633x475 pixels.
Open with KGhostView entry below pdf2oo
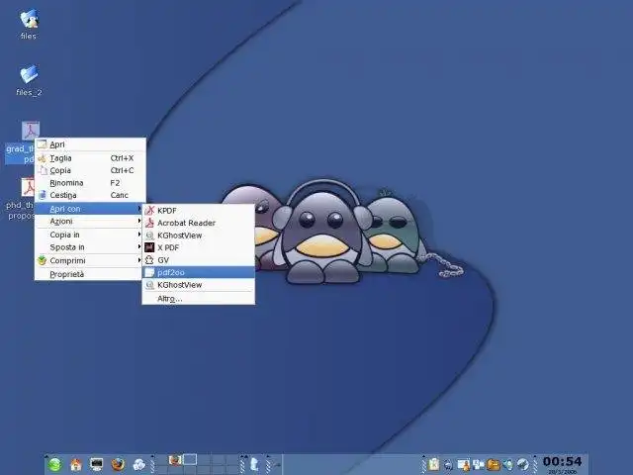click(199, 285)
